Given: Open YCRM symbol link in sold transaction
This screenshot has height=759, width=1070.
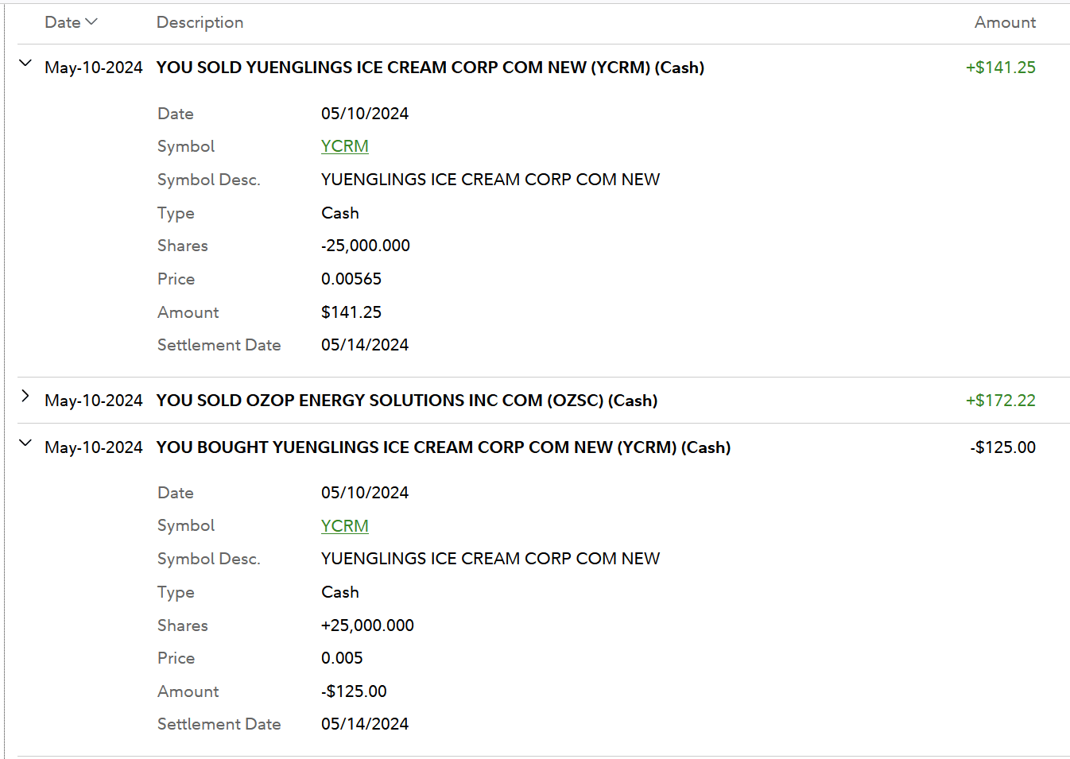Looking at the screenshot, I should [344, 146].
